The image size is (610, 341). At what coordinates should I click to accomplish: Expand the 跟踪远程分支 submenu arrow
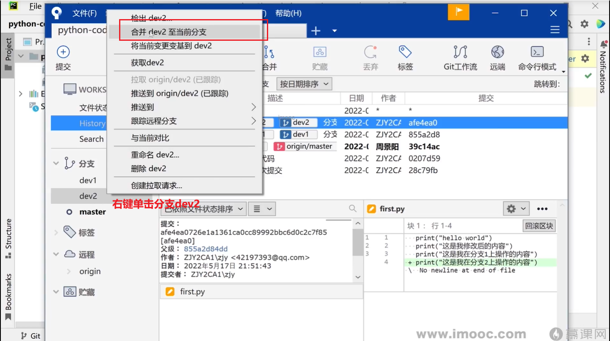point(253,121)
